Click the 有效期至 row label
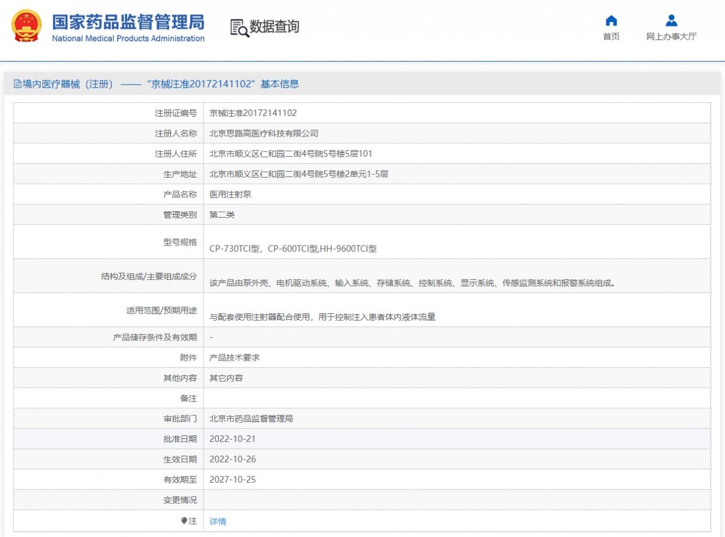 (x=180, y=480)
